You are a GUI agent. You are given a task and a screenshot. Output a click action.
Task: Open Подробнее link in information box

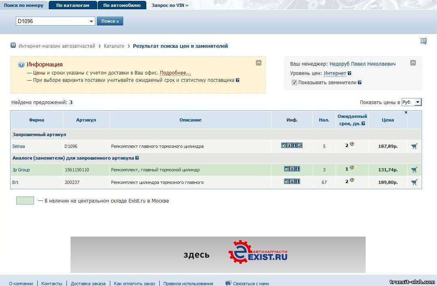[175, 73]
